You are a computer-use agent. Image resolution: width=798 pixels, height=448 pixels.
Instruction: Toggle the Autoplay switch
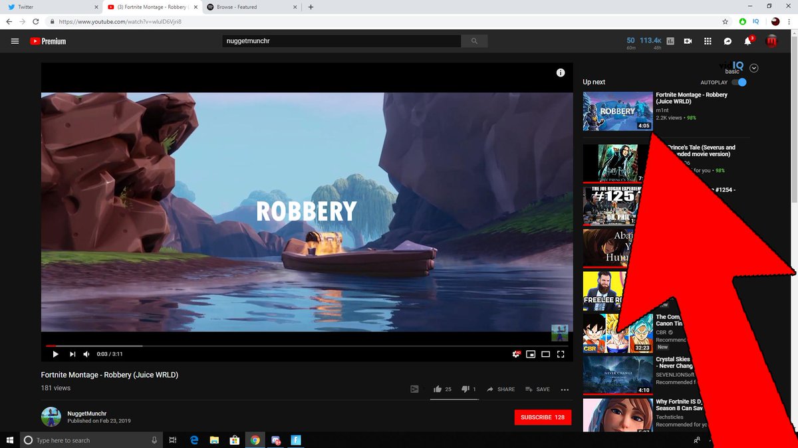pyautogui.click(x=739, y=82)
